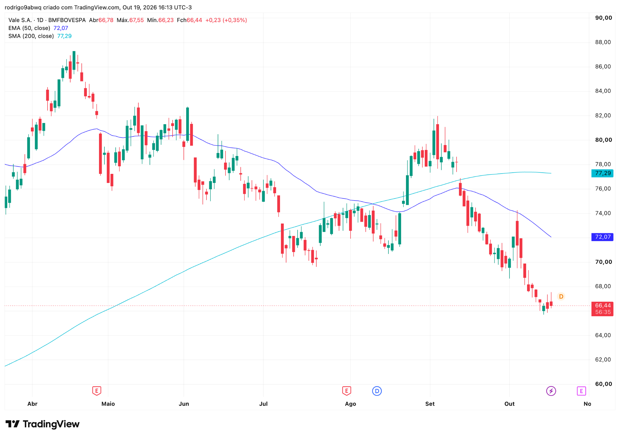
Task: Click the Máx. 67,55 value in header
Action: tap(130, 20)
